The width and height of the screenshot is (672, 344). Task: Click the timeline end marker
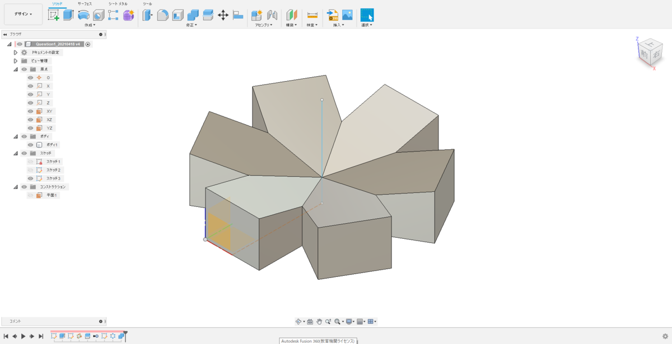coord(125,336)
